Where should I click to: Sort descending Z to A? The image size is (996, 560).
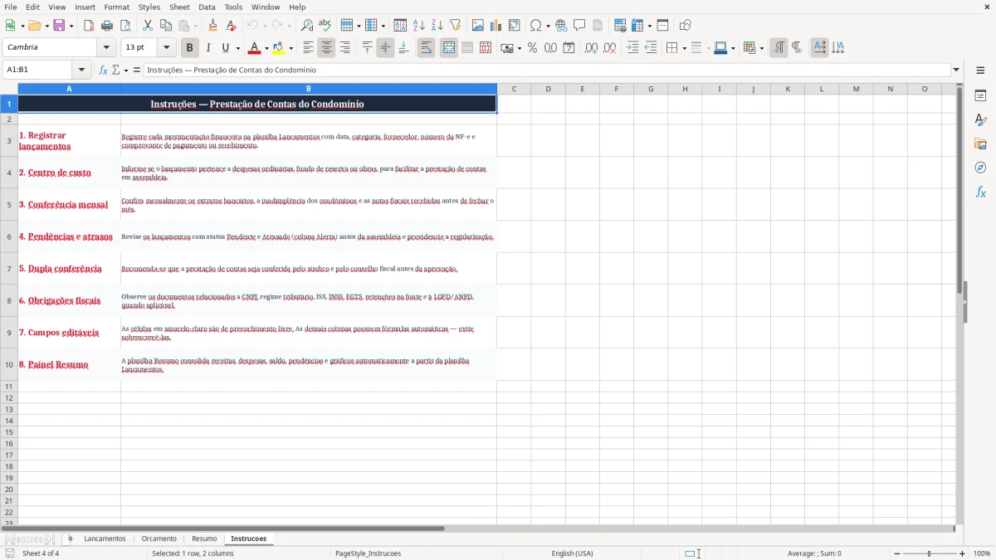(x=437, y=26)
